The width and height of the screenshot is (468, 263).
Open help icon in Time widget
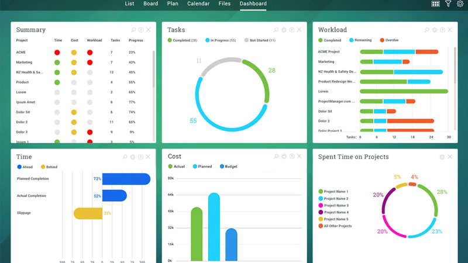point(141,157)
